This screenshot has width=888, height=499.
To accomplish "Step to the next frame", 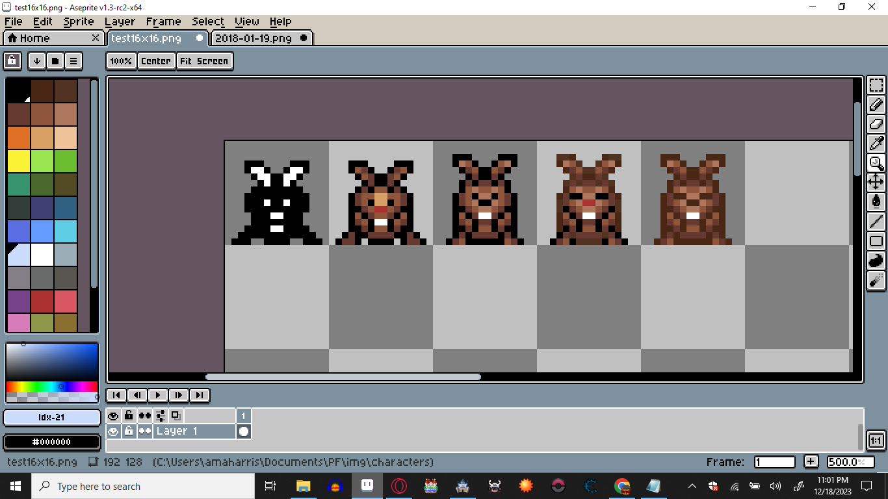I will [x=179, y=395].
